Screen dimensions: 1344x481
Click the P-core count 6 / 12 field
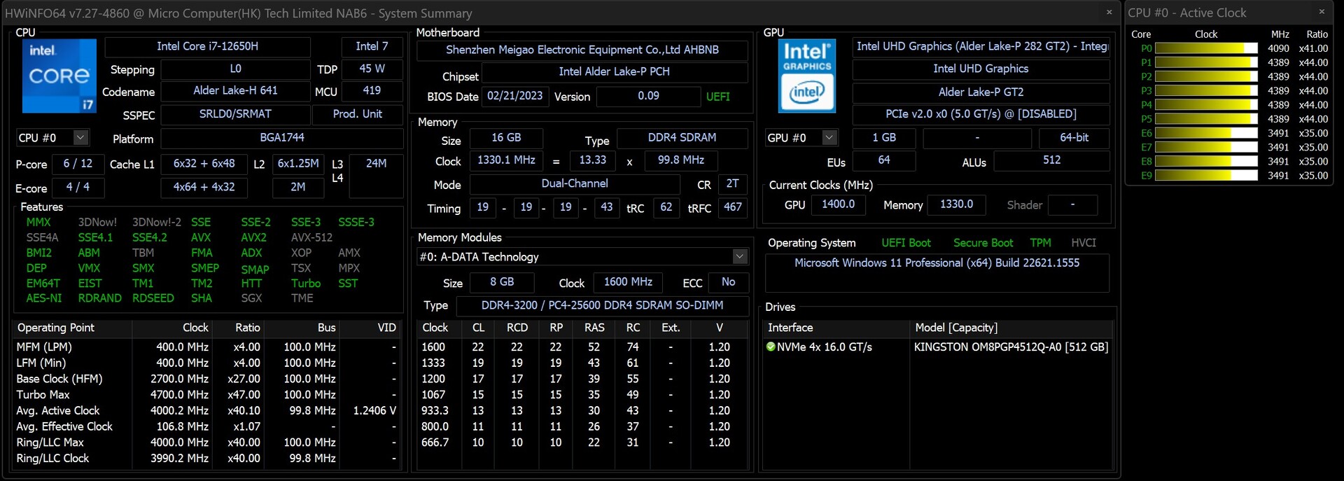point(77,163)
